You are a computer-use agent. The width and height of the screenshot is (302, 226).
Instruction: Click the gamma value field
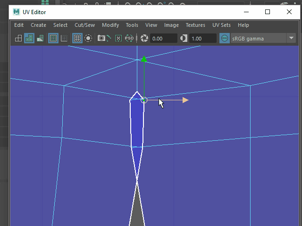(x=202, y=39)
